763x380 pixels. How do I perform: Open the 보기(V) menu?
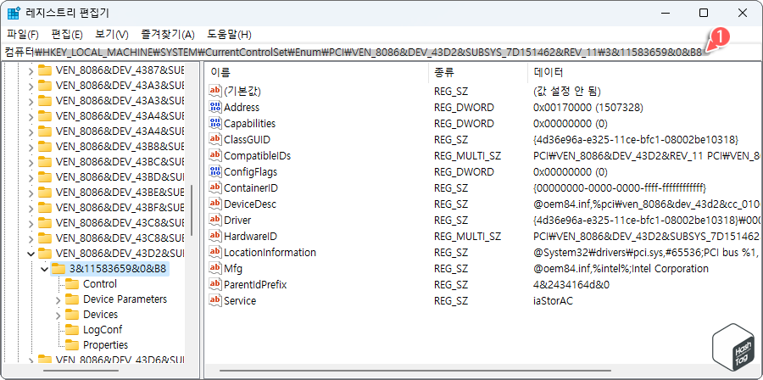(x=111, y=35)
